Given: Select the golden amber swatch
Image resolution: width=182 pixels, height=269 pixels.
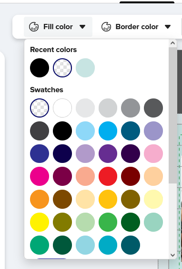Looking at the screenshot, I should pos(108,199).
